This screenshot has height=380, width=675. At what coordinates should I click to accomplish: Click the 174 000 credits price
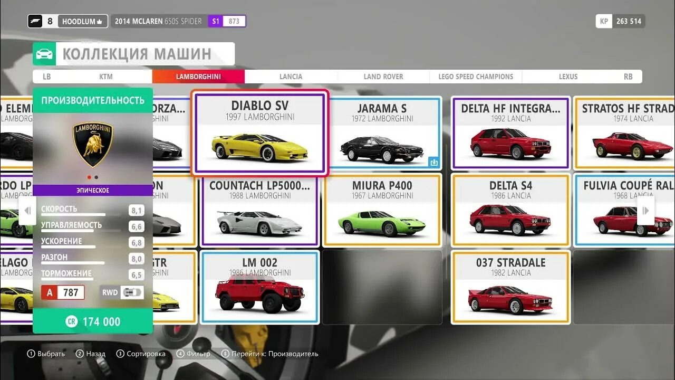(101, 321)
